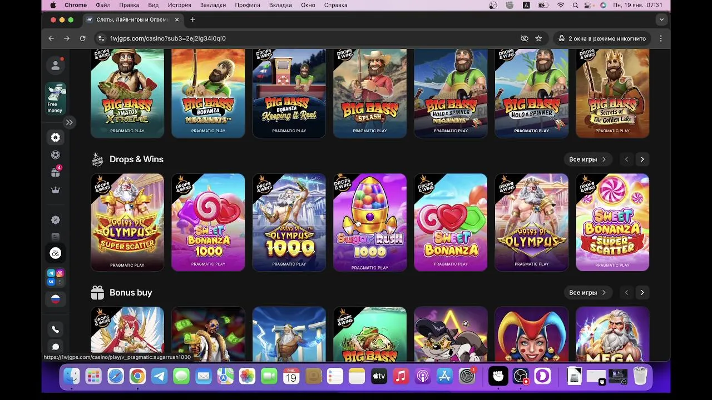Open the Instagram social link in sidebar
712x400 pixels.
[60, 273]
